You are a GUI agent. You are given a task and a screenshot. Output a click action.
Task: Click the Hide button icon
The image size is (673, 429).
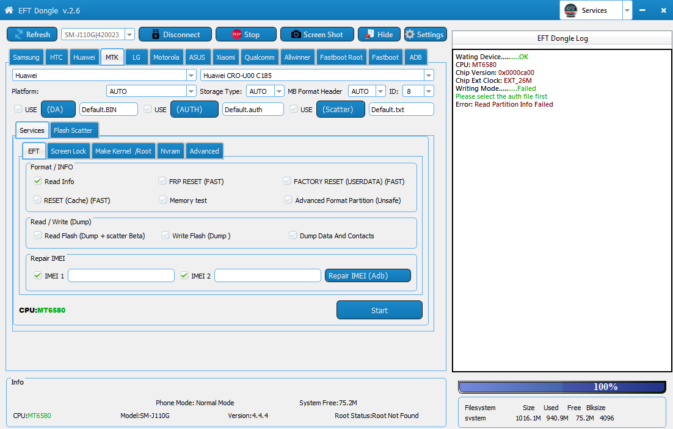point(369,35)
